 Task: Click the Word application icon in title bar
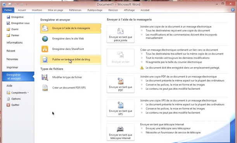4,4
